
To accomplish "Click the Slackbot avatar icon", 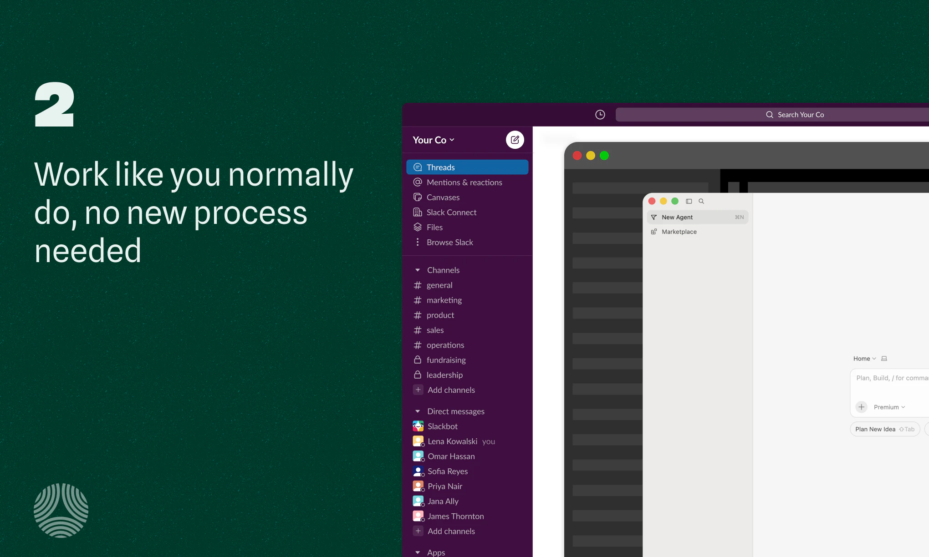I will (x=418, y=426).
